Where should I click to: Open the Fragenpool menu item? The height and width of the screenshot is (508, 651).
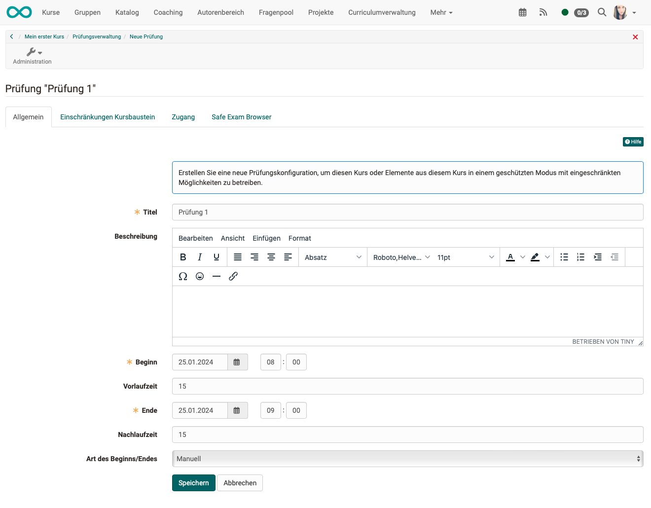276,12
